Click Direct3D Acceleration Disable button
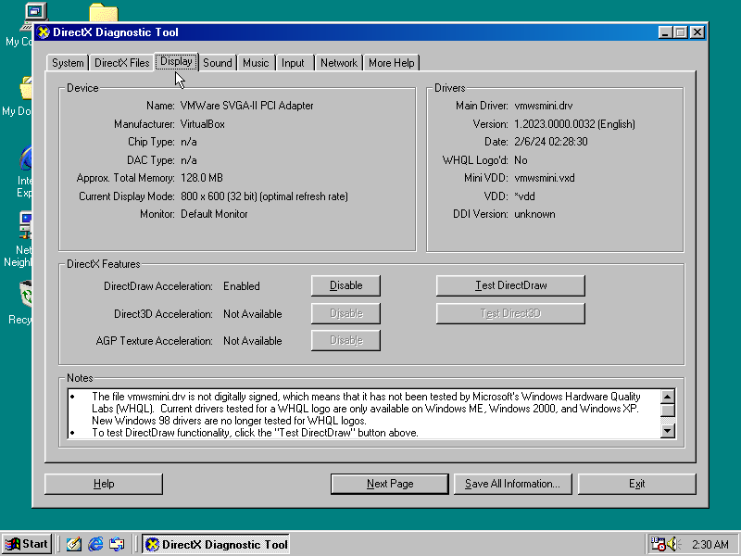Screen dimensions: 741x556 pyautogui.click(x=345, y=313)
